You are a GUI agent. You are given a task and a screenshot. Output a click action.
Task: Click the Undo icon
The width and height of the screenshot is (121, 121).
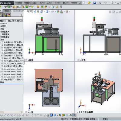[105, 3]
